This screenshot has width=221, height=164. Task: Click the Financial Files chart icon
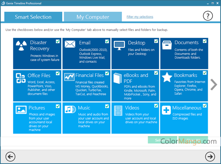point(69,77)
